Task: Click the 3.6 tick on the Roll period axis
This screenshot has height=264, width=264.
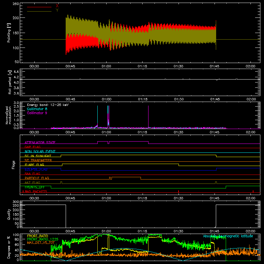Action: (x=16, y=93)
